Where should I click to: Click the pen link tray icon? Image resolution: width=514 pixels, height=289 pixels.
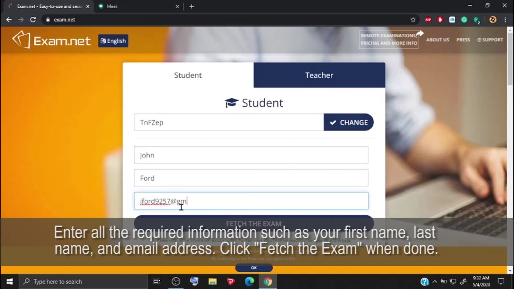(x=463, y=282)
